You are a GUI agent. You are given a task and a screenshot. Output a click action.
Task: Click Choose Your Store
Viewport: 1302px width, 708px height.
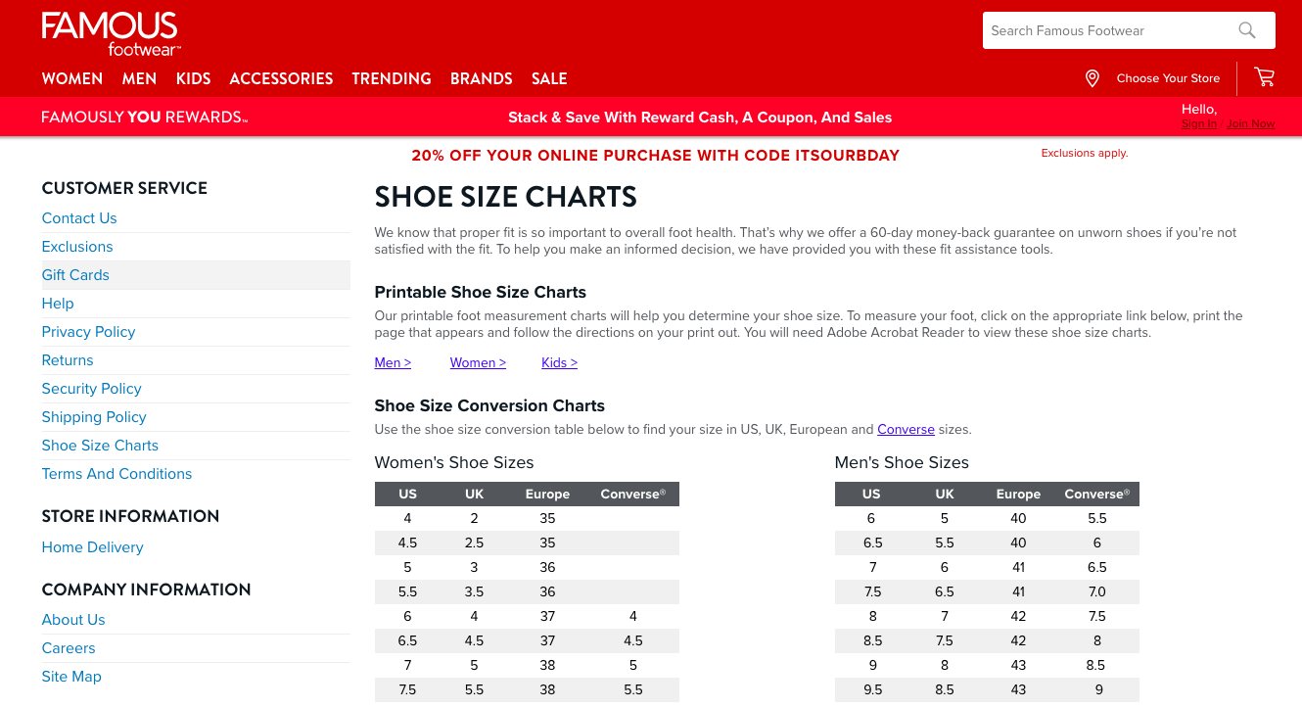pos(1168,78)
